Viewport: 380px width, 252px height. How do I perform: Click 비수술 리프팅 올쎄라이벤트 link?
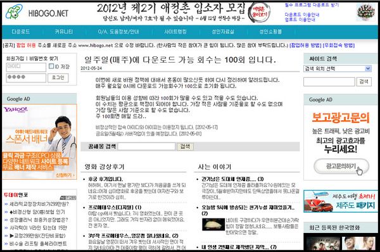coord(38,244)
